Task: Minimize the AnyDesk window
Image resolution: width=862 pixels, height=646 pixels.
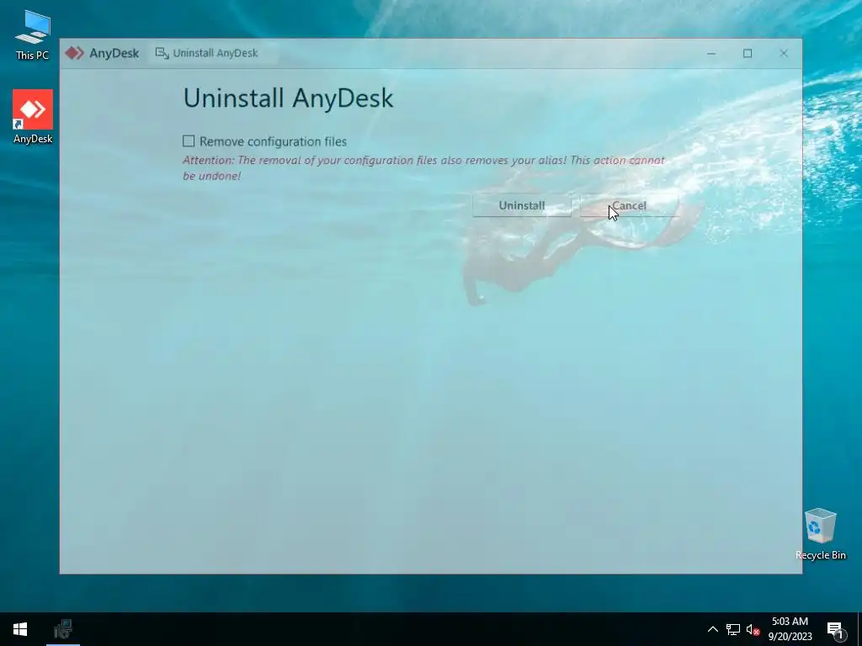Action: (711, 53)
